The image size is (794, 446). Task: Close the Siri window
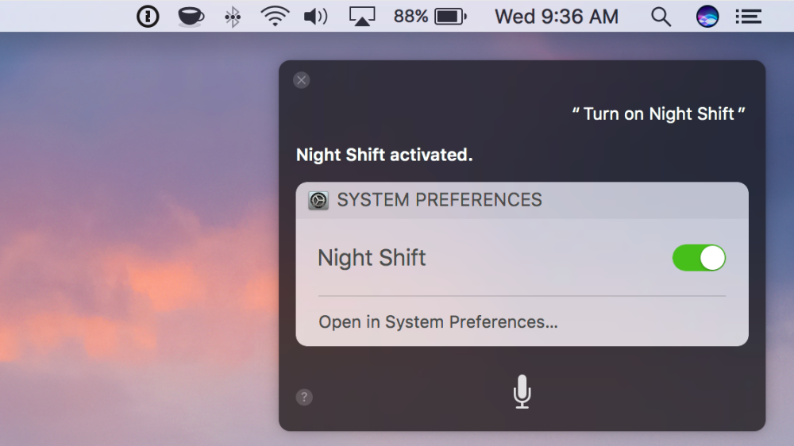pos(301,80)
